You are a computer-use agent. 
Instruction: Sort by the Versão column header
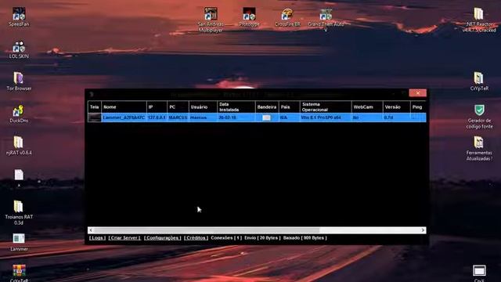pyautogui.click(x=397, y=107)
